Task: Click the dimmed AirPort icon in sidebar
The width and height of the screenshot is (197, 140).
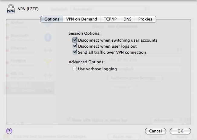Action: [x=48, y=25]
